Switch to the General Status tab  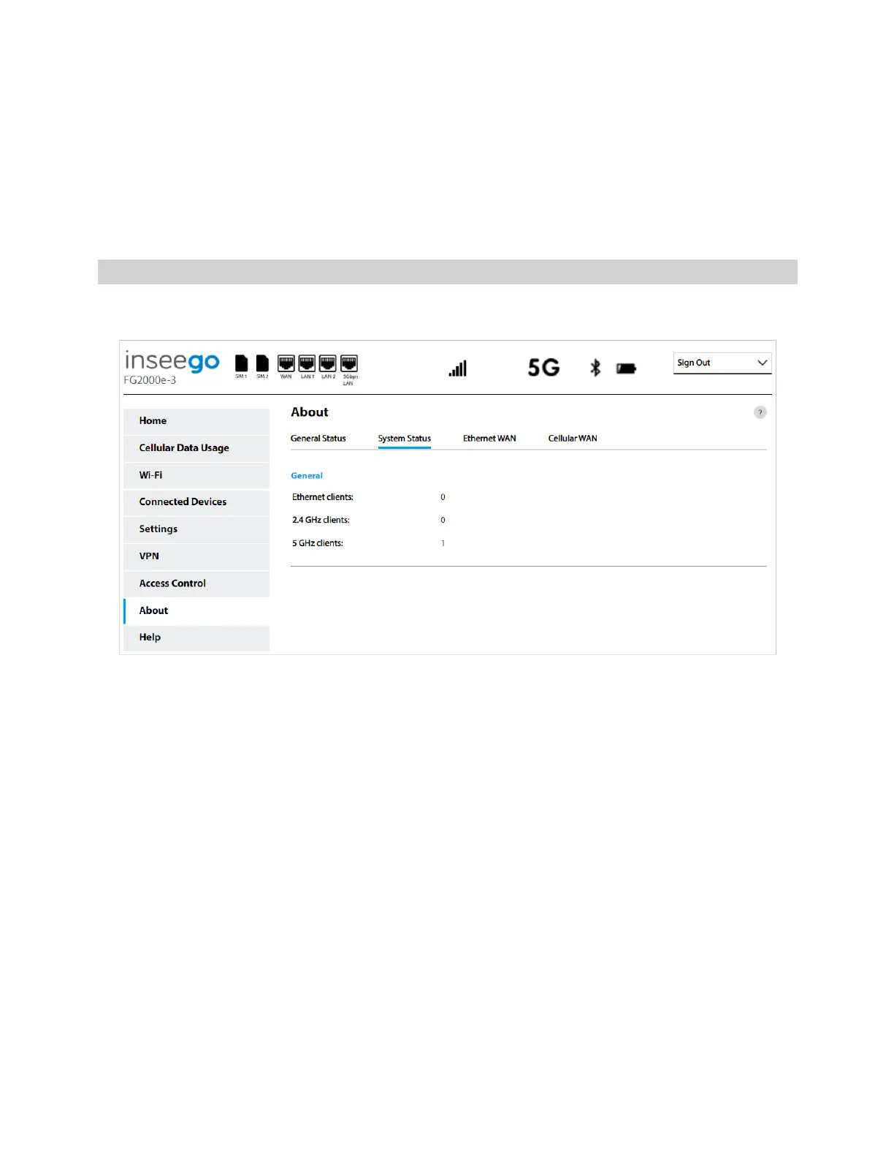click(318, 439)
